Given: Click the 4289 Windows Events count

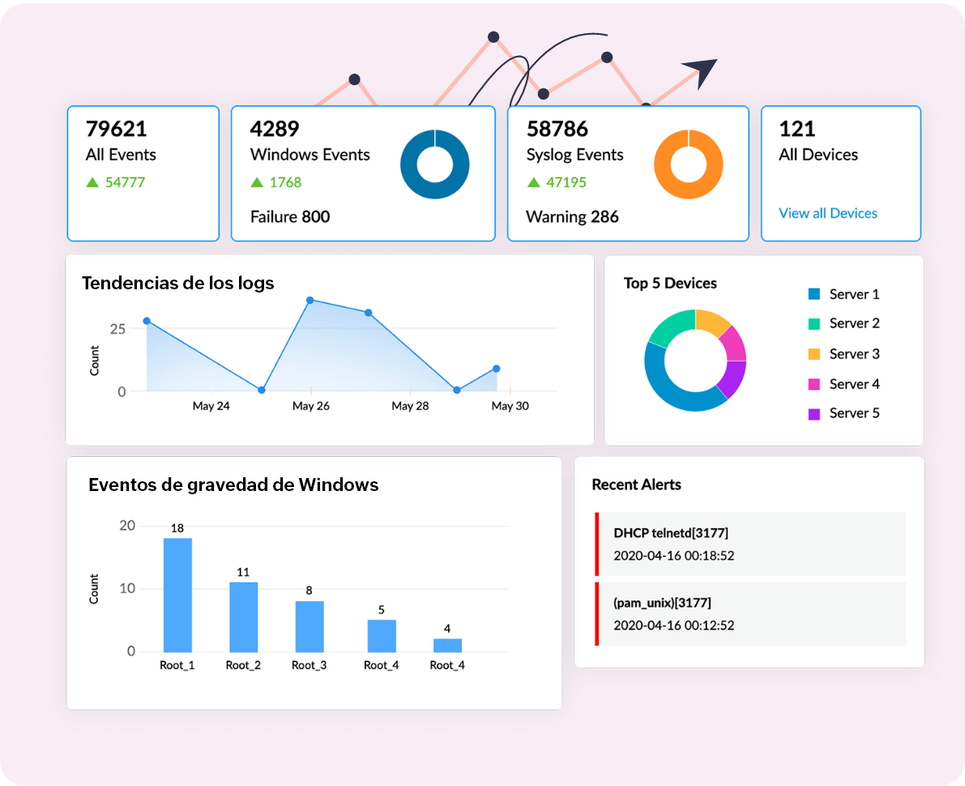Looking at the screenshot, I should pos(275,129).
